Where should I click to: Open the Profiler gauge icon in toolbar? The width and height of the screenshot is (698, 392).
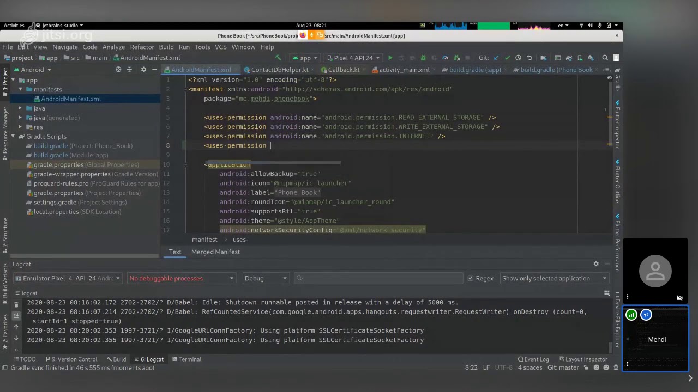[x=445, y=58]
